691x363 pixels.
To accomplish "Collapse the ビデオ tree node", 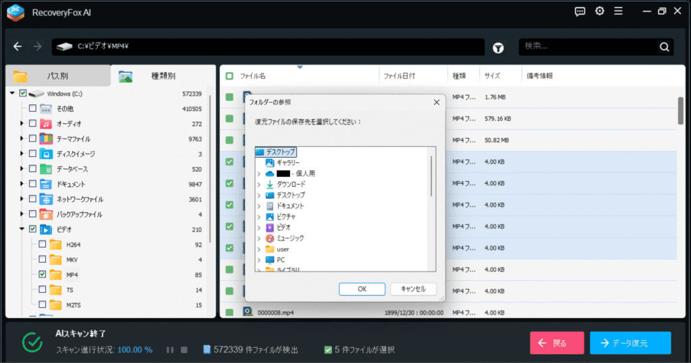I will (x=22, y=229).
